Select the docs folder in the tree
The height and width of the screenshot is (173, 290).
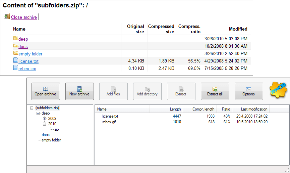pyautogui.click(x=46, y=135)
